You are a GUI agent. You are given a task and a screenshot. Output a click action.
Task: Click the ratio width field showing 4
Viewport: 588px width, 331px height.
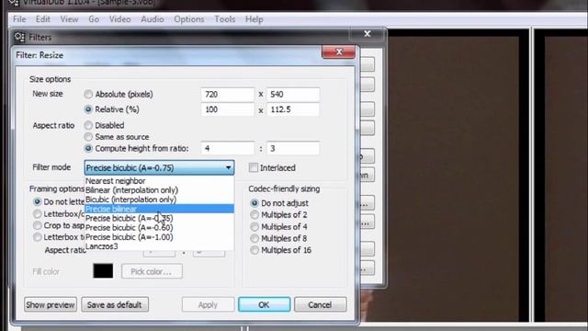coord(228,148)
